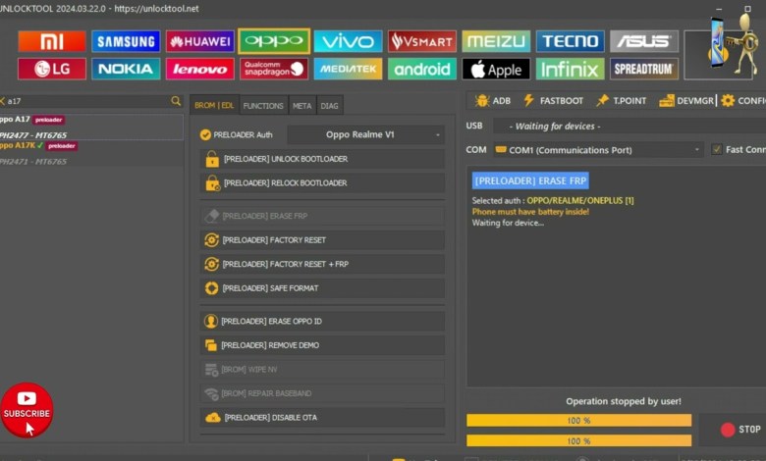Click the upper 100% progress bar

[x=578, y=421]
